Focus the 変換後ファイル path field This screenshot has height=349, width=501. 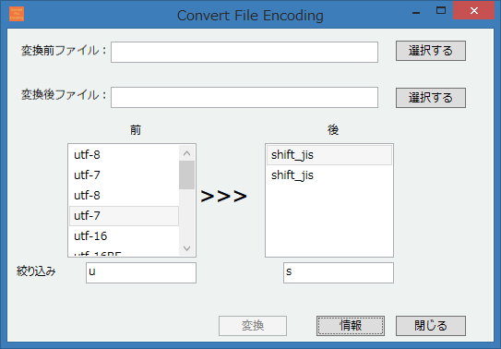click(245, 98)
